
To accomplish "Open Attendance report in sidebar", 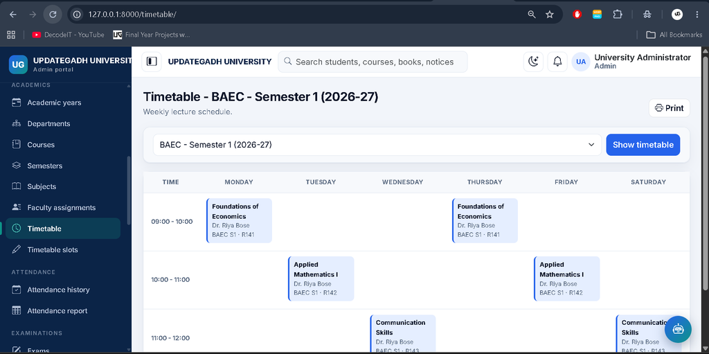I will pos(63,311).
